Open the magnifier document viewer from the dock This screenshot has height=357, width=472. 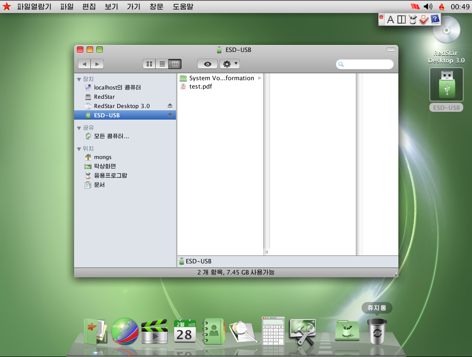[x=243, y=331]
